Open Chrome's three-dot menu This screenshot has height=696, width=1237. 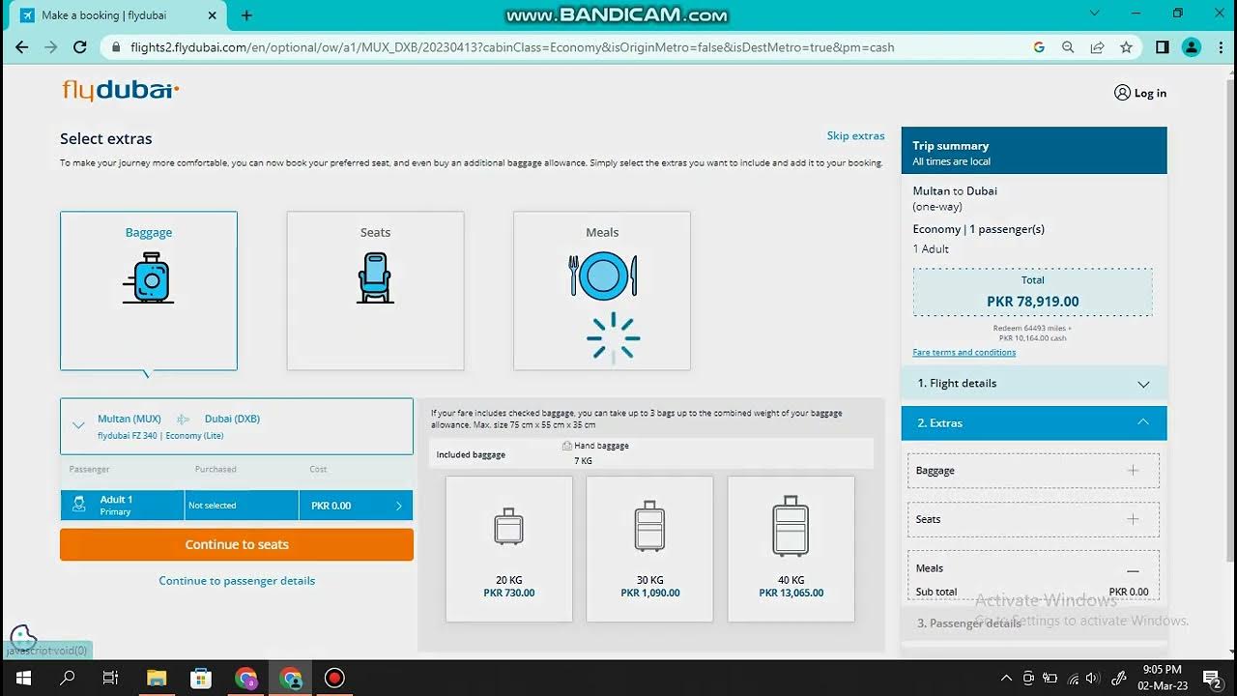(x=1220, y=46)
